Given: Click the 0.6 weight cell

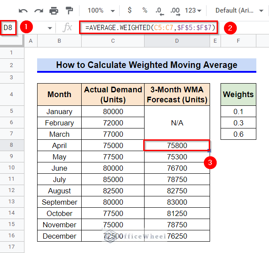Looking at the screenshot, I should (238, 134).
